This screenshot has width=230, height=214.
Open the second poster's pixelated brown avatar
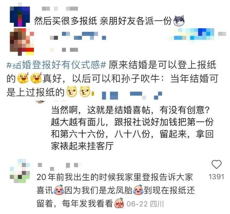click(22, 42)
